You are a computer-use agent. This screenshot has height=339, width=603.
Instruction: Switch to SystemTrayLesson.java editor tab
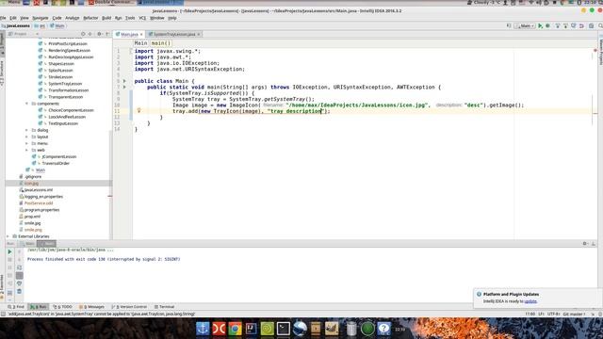[x=174, y=34]
